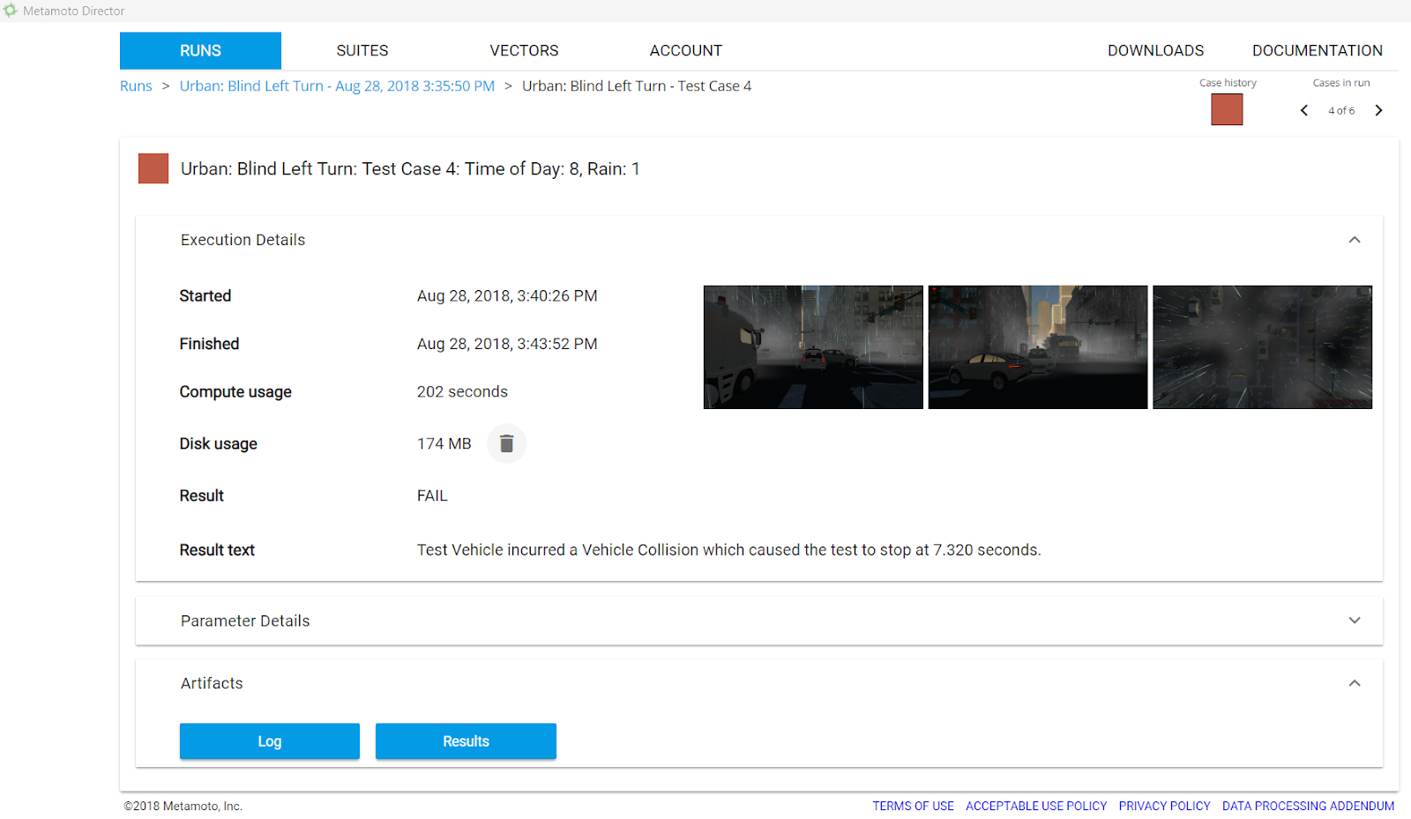Open the Privacy Policy link

tap(1164, 806)
